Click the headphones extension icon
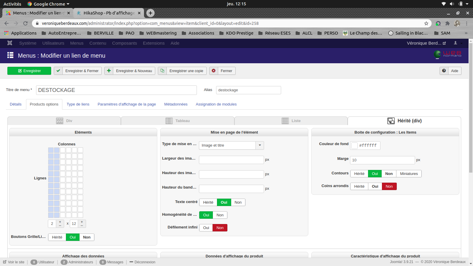This screenshot has height=266, width=473. (438, 23)
